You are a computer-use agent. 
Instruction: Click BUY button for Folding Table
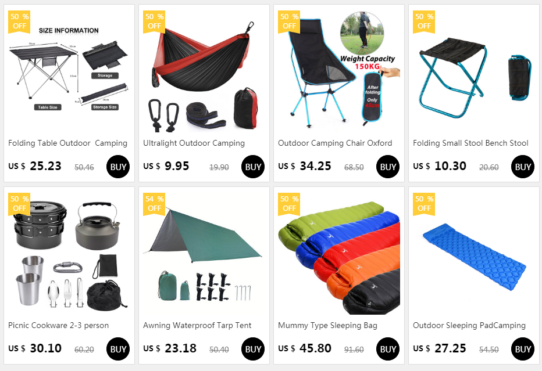click(118, 167)
